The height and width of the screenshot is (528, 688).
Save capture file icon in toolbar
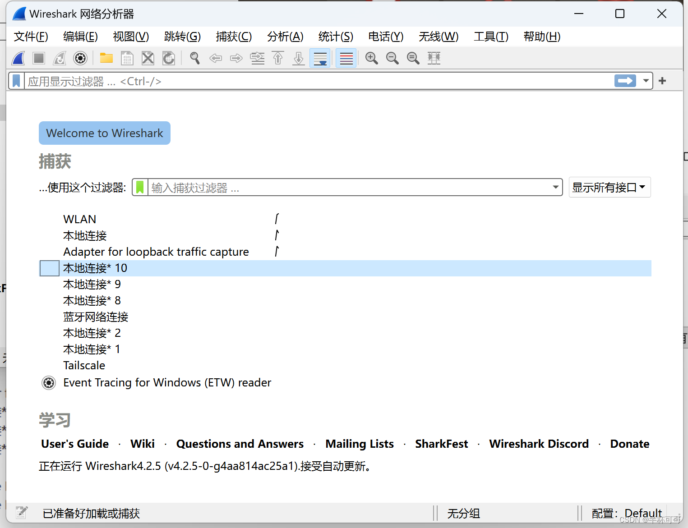[x=127, y=58]
